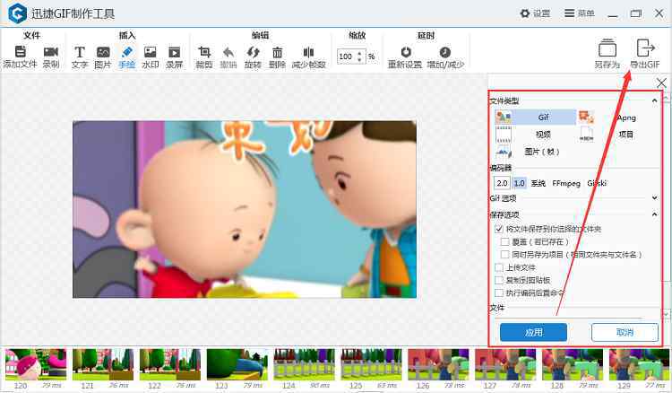Click the 另存为 save as icon
The width and height of the screenshot is (672, 393).
[x=607, y=48]
